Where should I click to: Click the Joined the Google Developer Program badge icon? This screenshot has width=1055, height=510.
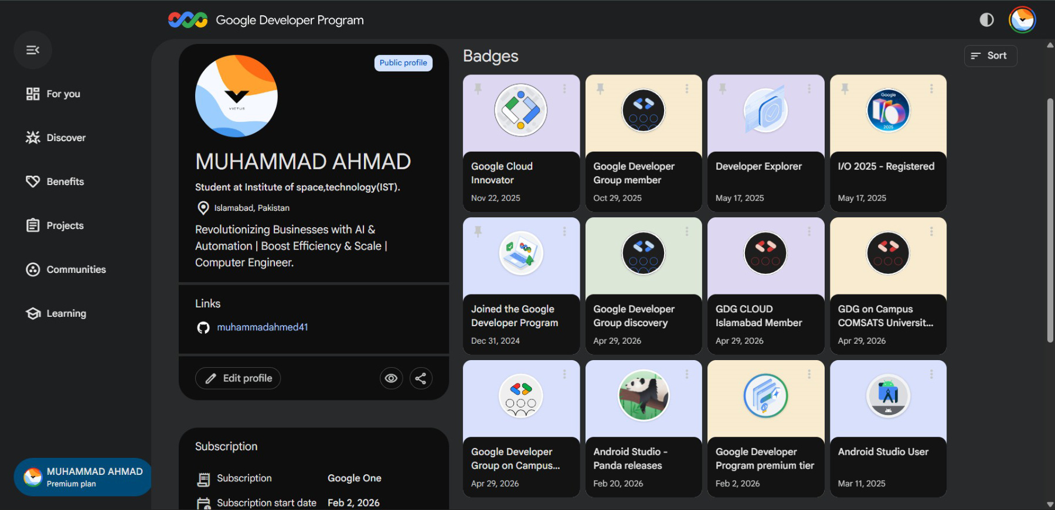pyautogui.click(x=521, y=253)
